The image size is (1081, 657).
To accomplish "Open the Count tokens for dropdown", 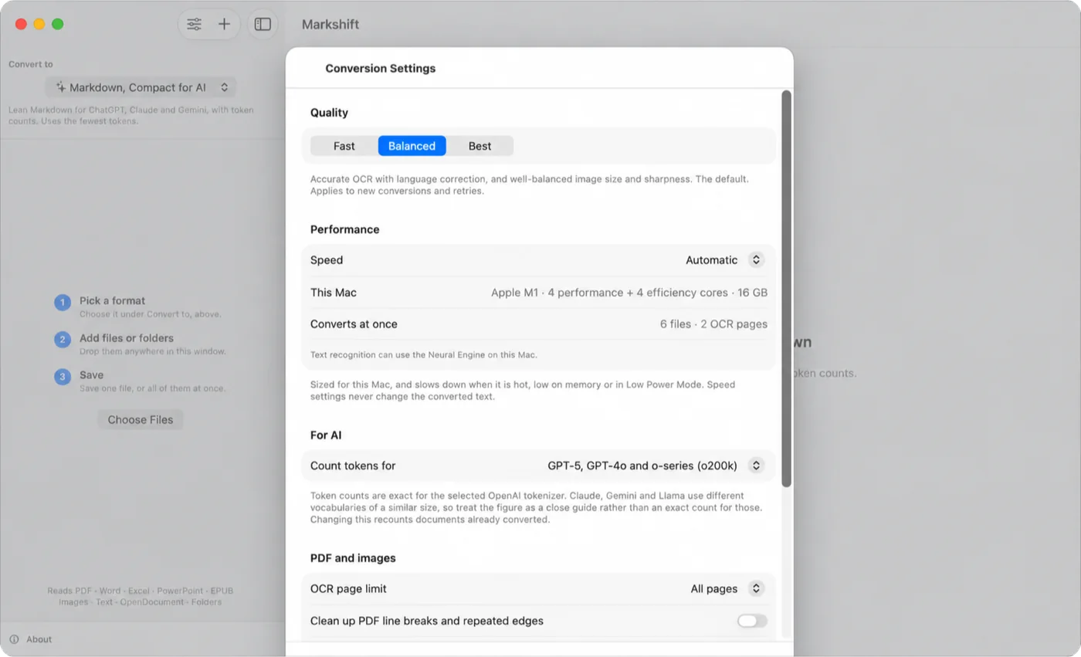I will tap(655, 466).
